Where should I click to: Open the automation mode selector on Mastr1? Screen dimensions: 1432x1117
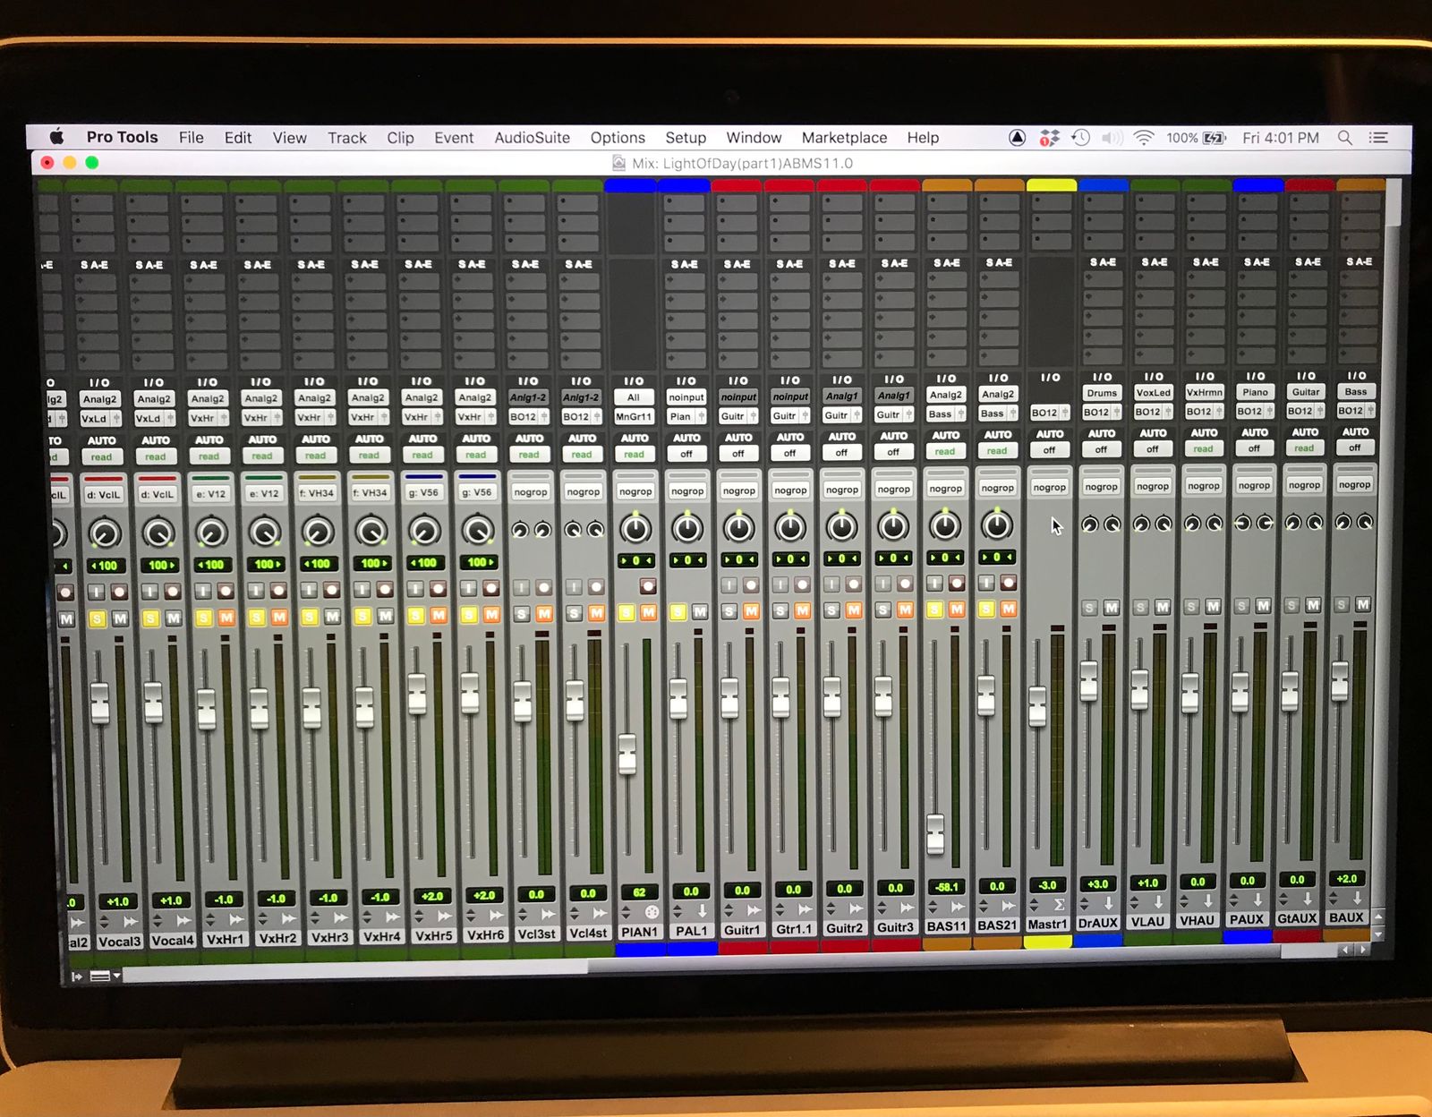(x=1049, y=450)
